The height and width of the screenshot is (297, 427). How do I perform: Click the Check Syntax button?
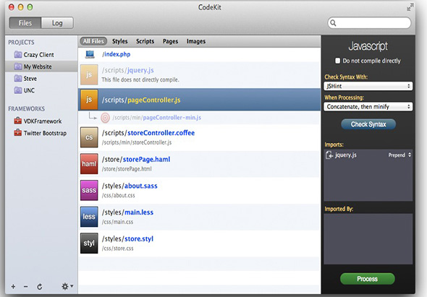click(368, 124)
